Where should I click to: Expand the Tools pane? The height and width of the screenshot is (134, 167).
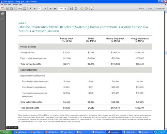141,9
